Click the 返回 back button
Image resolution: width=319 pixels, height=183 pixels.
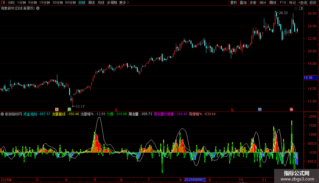pos(313,3)
